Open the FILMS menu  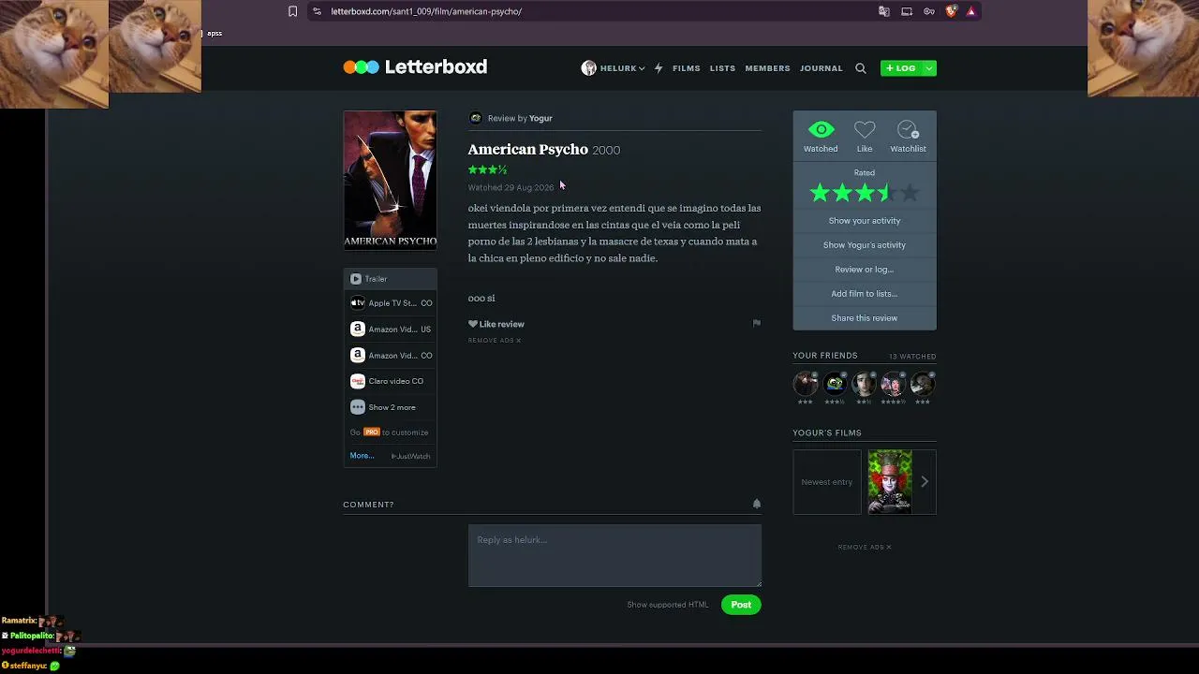point(687,68)
